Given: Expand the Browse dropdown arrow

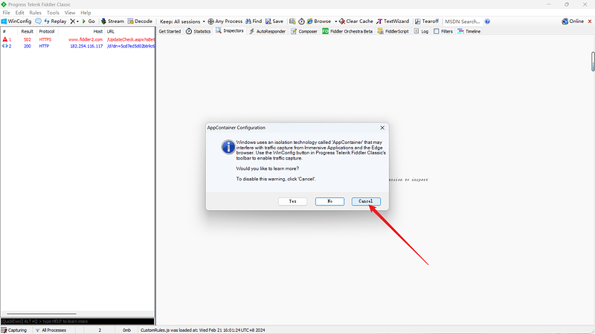Looking at the screenshot, I should (336, 22).
